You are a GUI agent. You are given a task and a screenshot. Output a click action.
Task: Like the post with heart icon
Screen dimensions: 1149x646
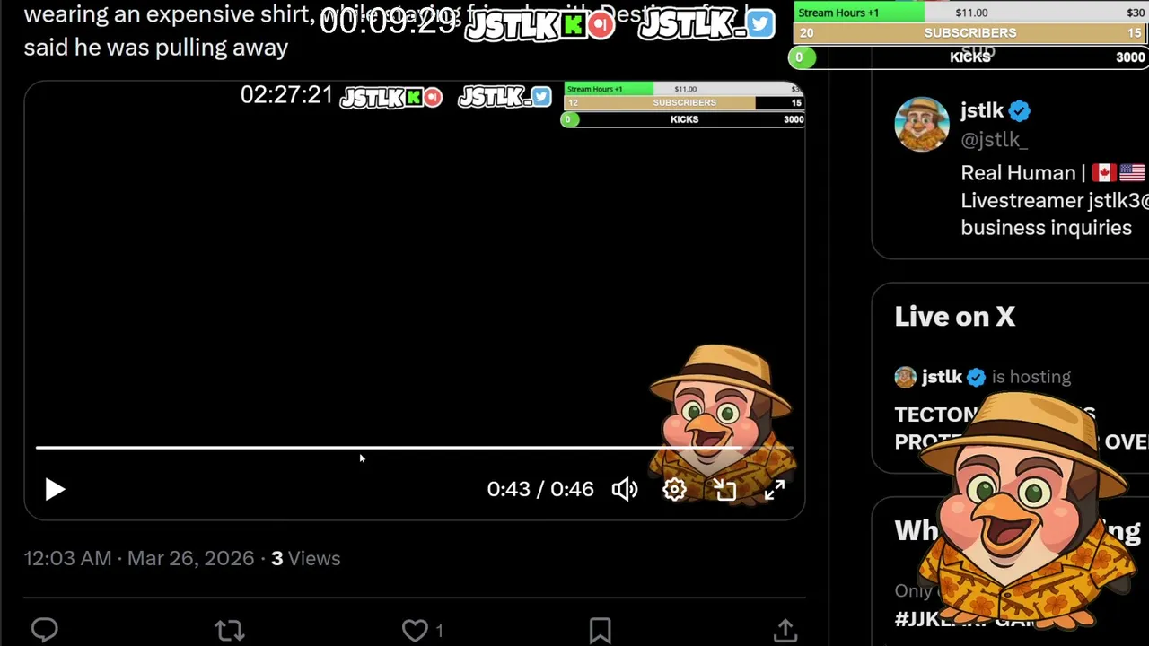pos(415,630)
